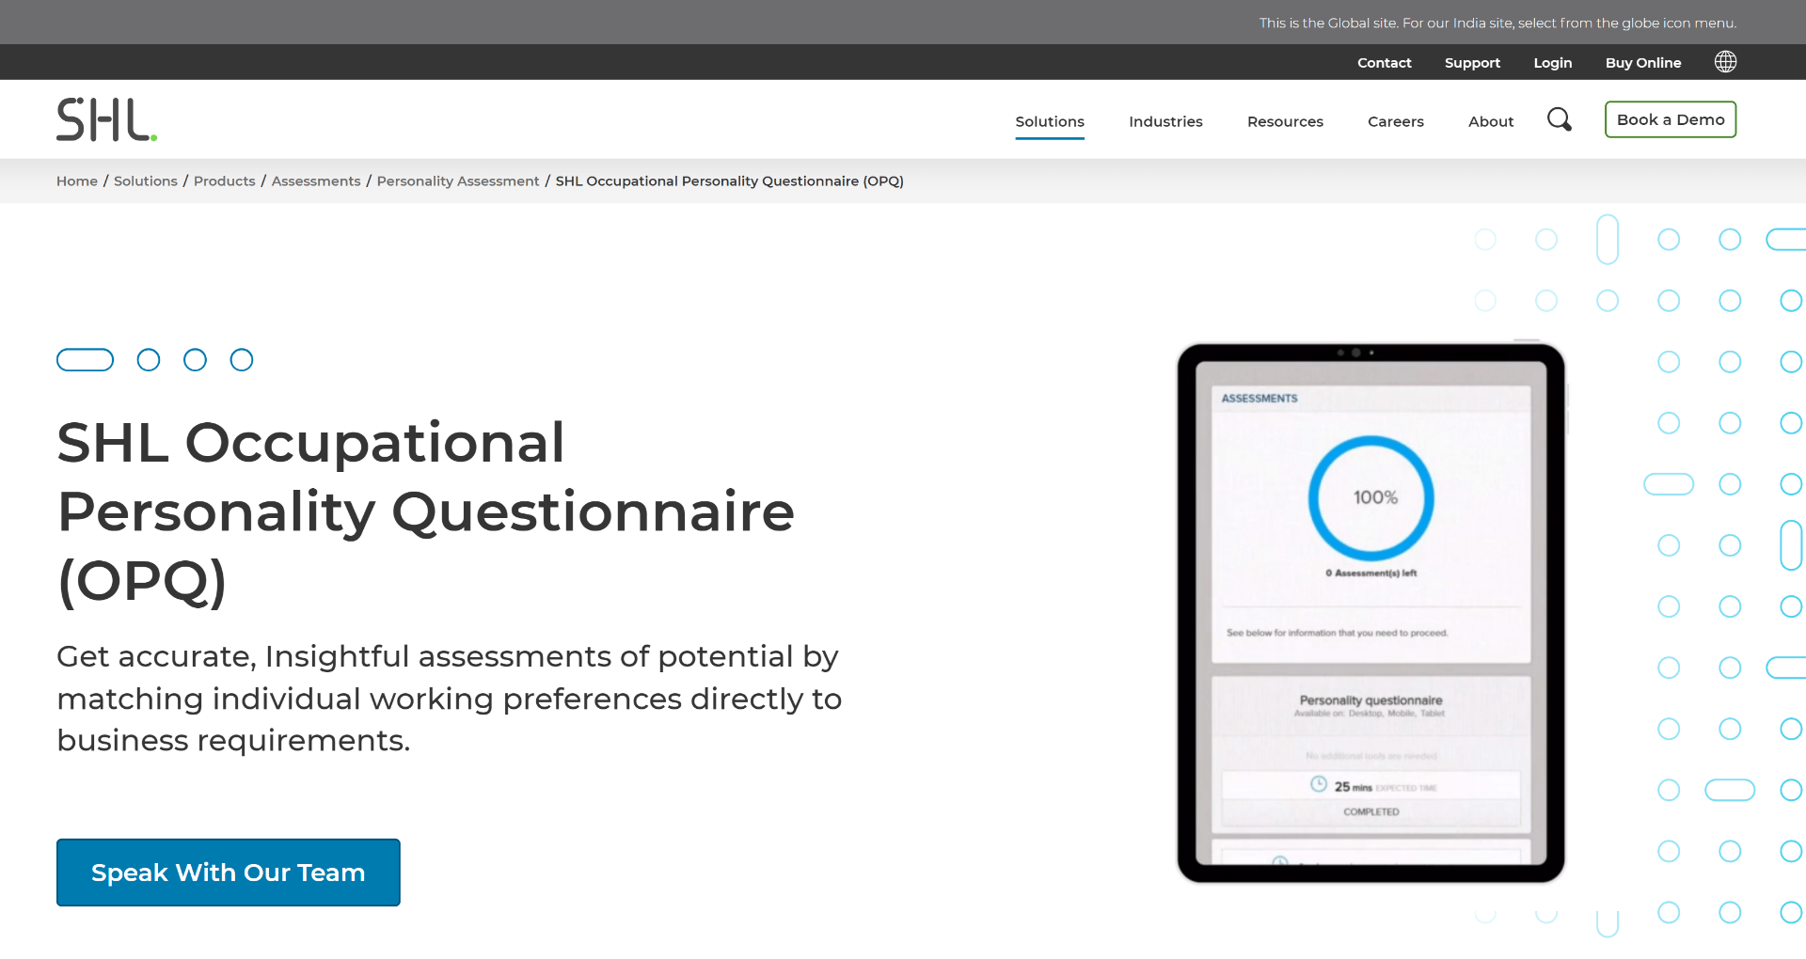1806x959 pixels.
Task: Navigate to Home in the breadcrumb
Action: click(x=77, y=181)
